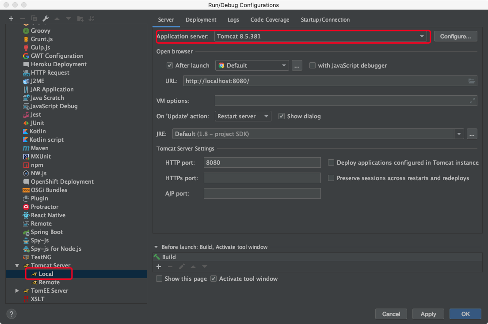
Task: Enable Deploy applications configured in Tomcat instance
Action: click(331, 162)
